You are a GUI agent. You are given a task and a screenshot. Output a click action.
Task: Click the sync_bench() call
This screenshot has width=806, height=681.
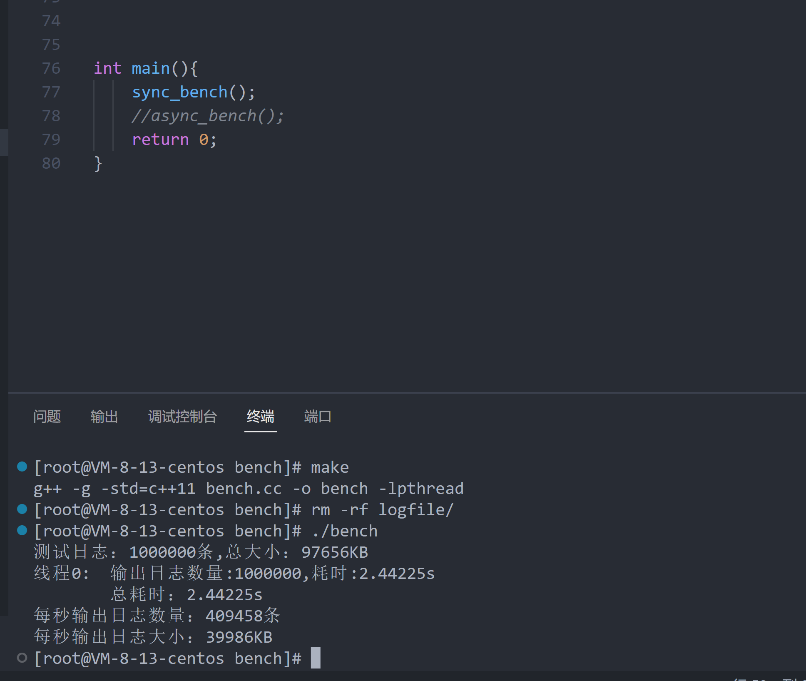click(193, 92)
